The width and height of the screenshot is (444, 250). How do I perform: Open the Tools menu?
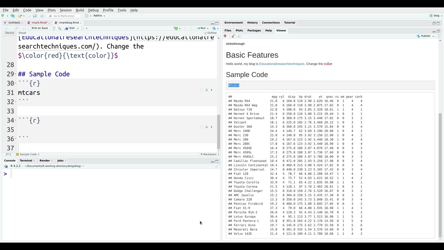pos(122,10)
